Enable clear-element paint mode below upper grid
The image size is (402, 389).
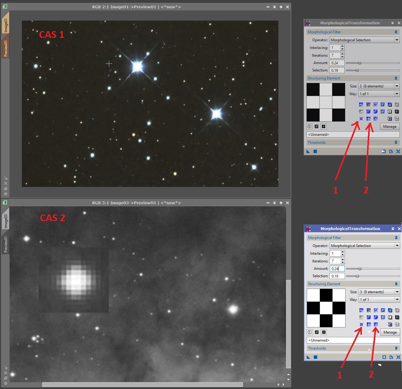[x=316, y=126]
